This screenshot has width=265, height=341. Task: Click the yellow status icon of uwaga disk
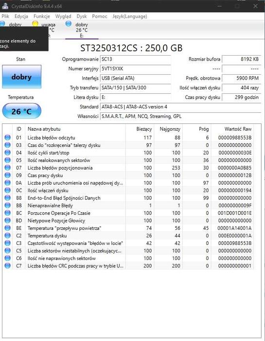pos(35,24)
